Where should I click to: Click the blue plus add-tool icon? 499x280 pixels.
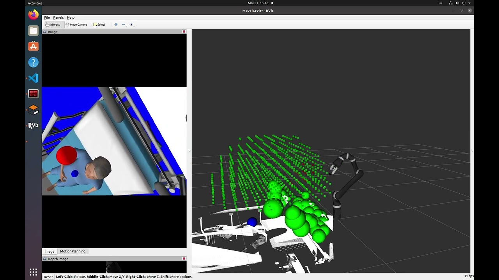116,24
